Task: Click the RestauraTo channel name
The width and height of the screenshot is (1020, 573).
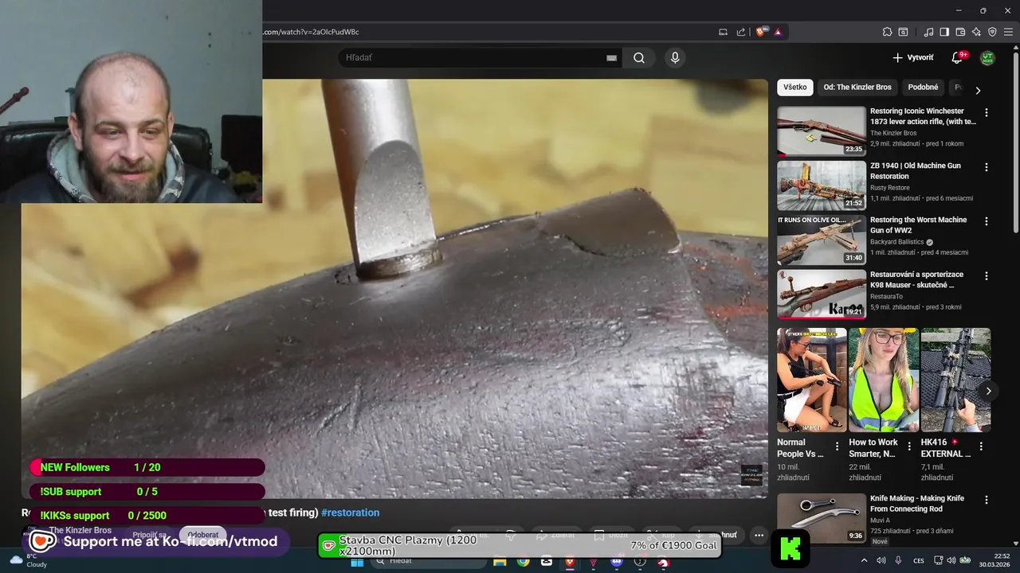Action: [887, 297]
